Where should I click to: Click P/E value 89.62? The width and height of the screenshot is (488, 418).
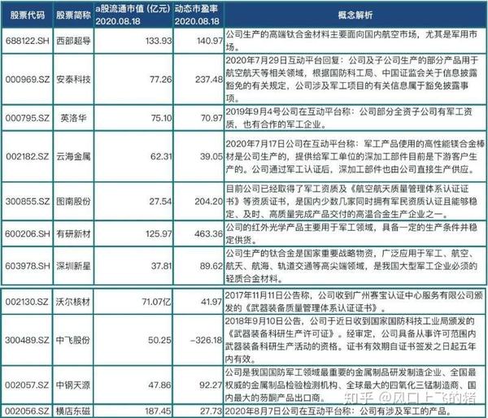click(x=211, y=266)
